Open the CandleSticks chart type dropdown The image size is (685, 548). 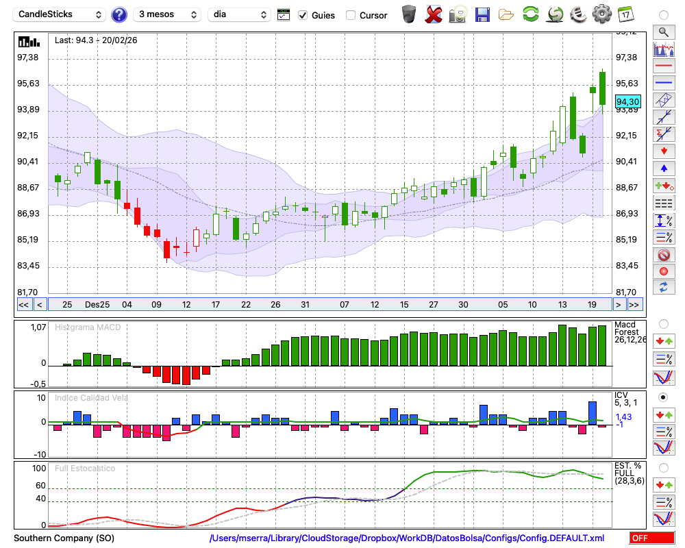(x=60, y=14)
